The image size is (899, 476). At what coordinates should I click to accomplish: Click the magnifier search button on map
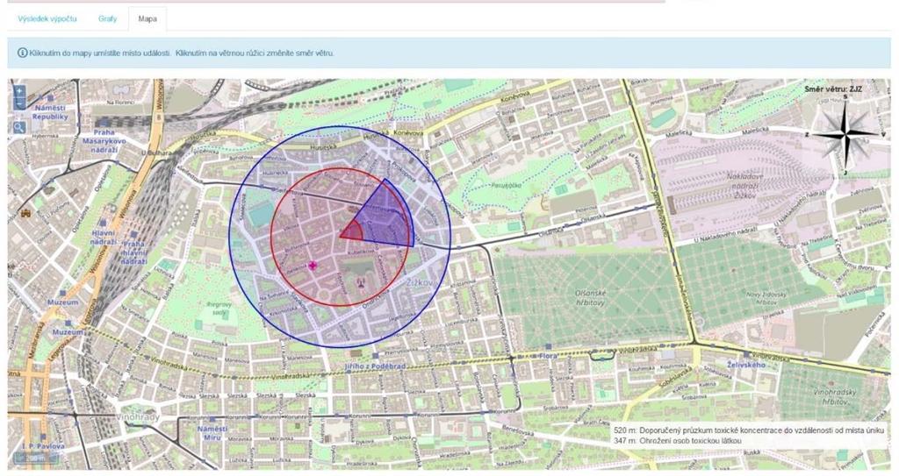pos(19,127)
